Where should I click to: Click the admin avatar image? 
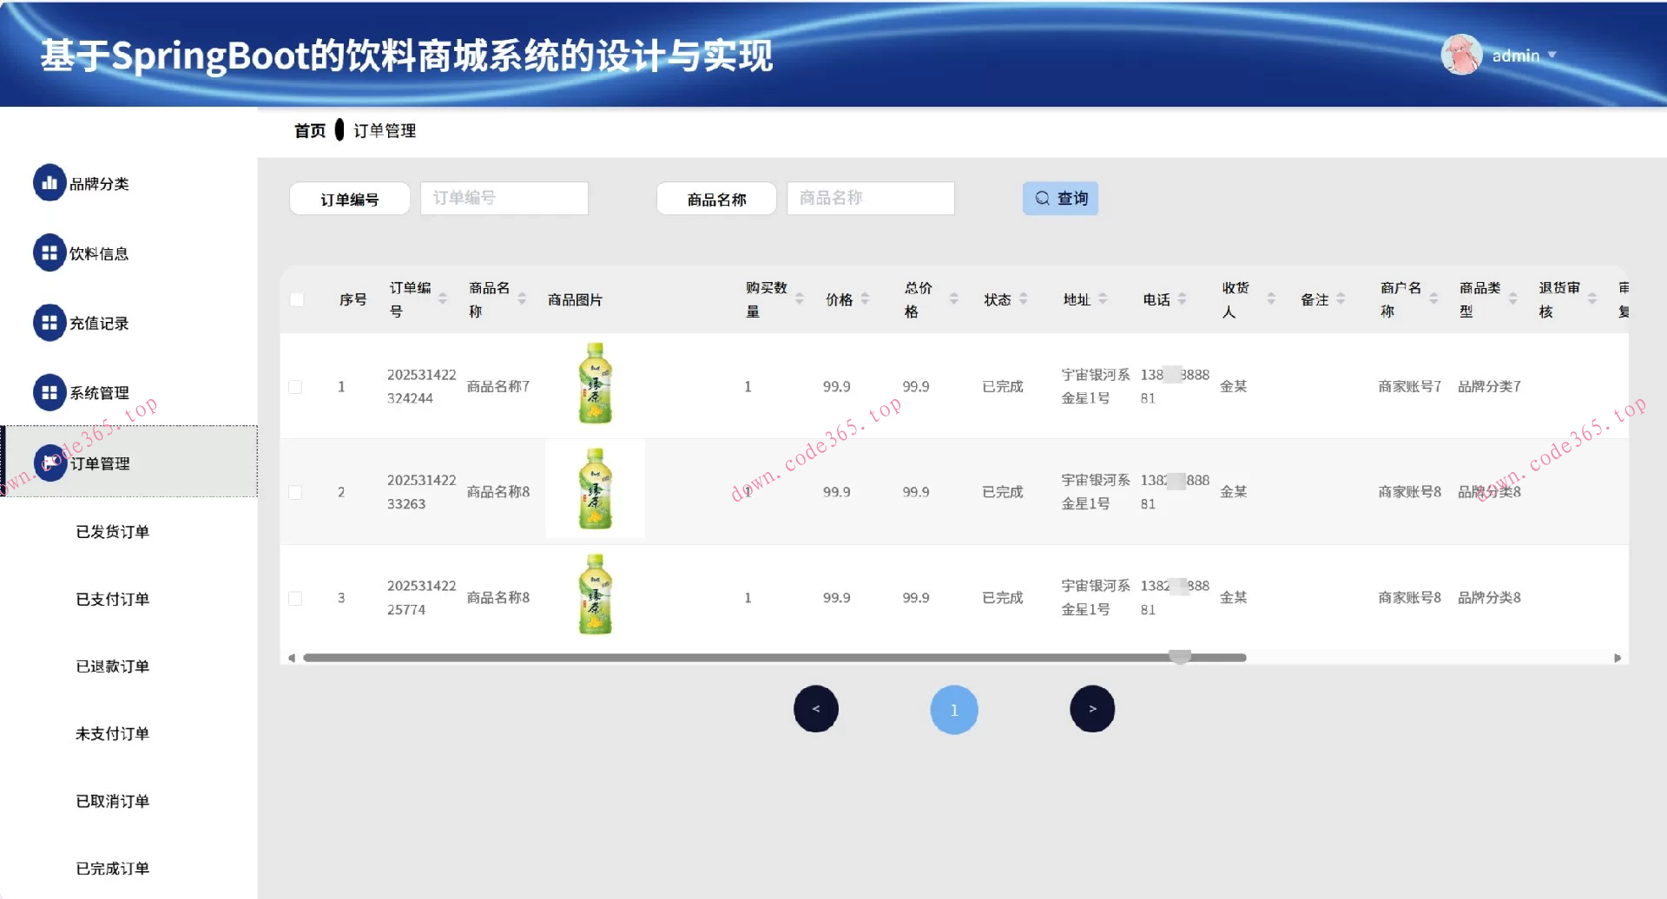tap(1460, 54)
